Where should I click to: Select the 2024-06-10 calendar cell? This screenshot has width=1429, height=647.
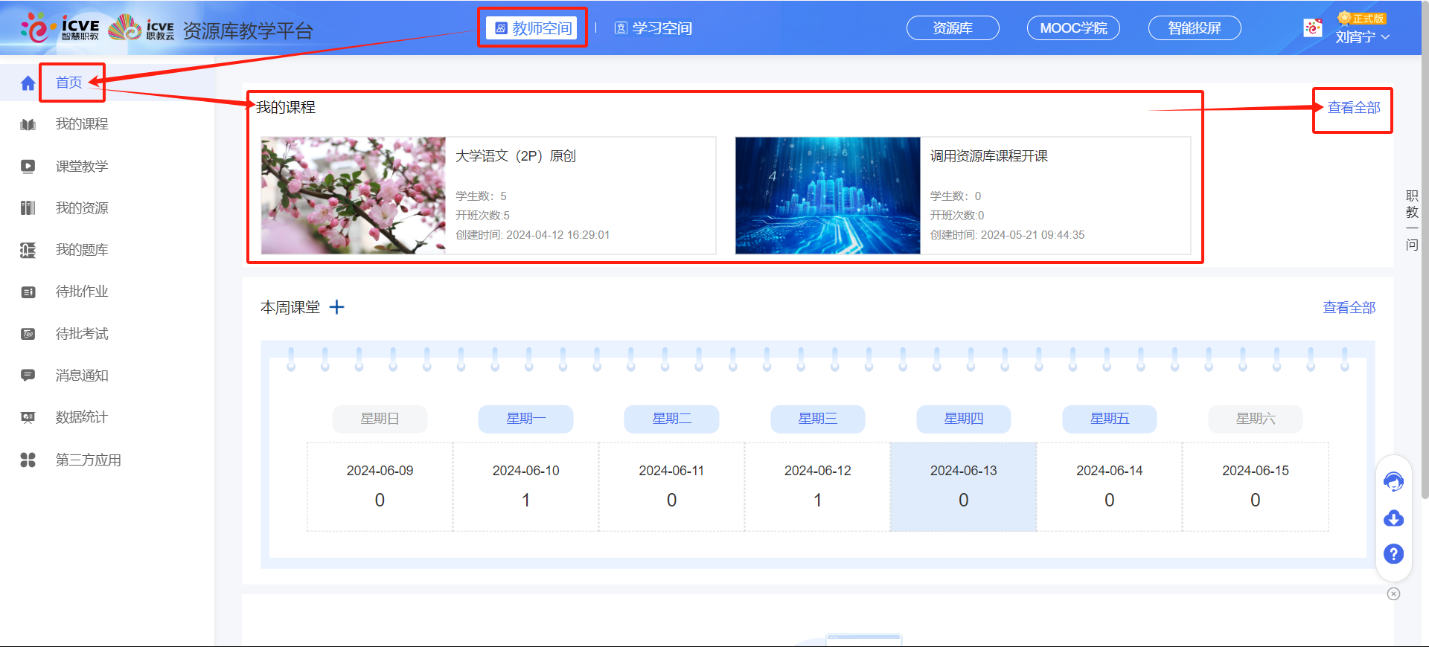(x=525, y=486)
